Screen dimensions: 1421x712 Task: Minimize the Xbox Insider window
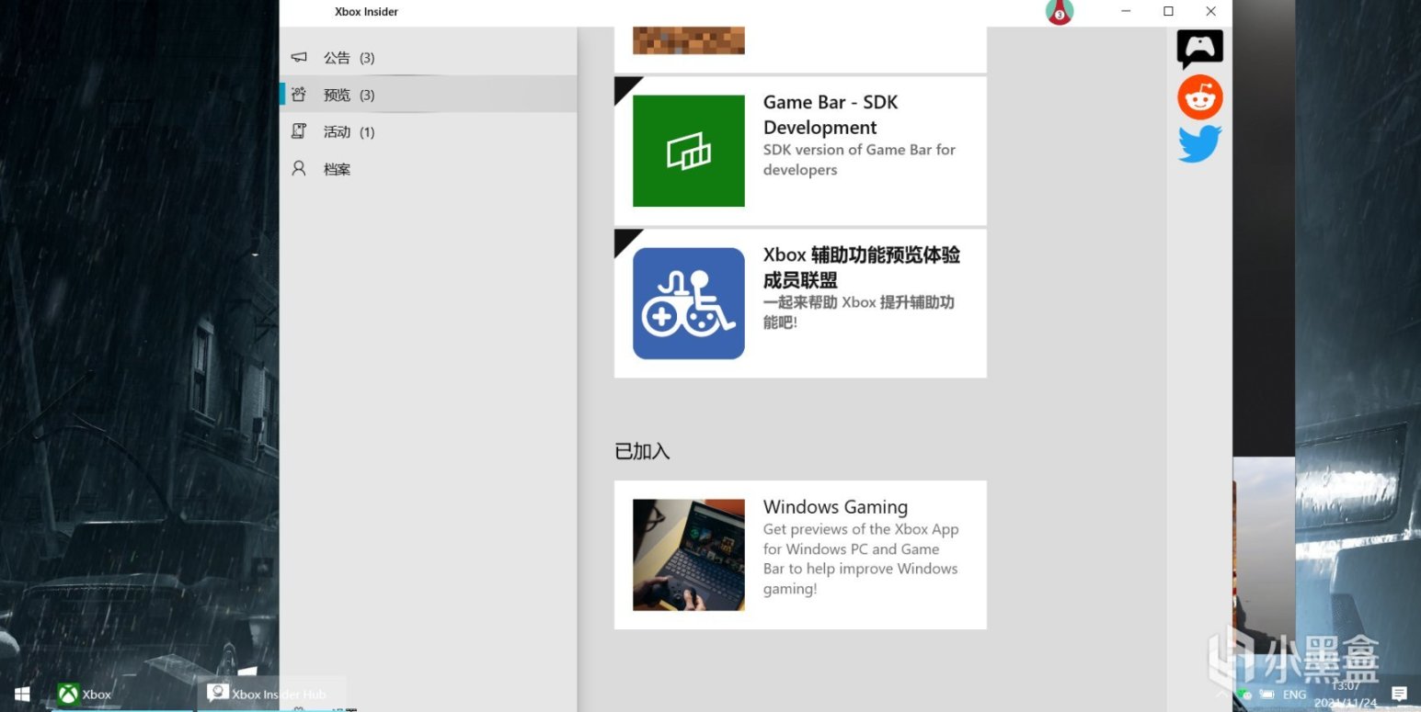click(1126, 12)
